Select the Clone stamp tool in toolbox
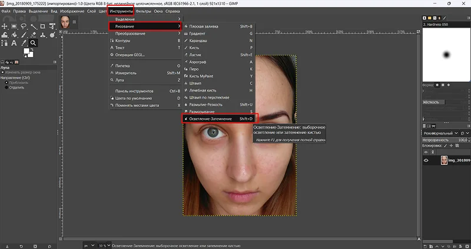Image resolution: width=471 pixels, height=249 pixels. [42, 35]
